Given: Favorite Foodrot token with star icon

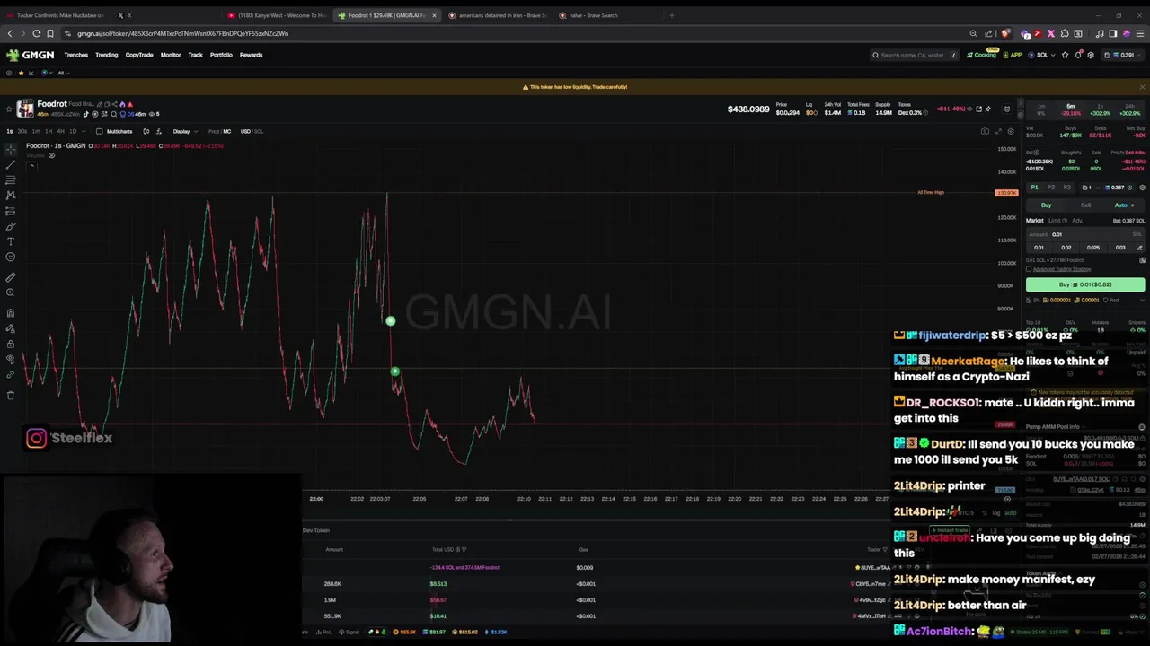Looking at the screenshot, I should click(9, 109).
